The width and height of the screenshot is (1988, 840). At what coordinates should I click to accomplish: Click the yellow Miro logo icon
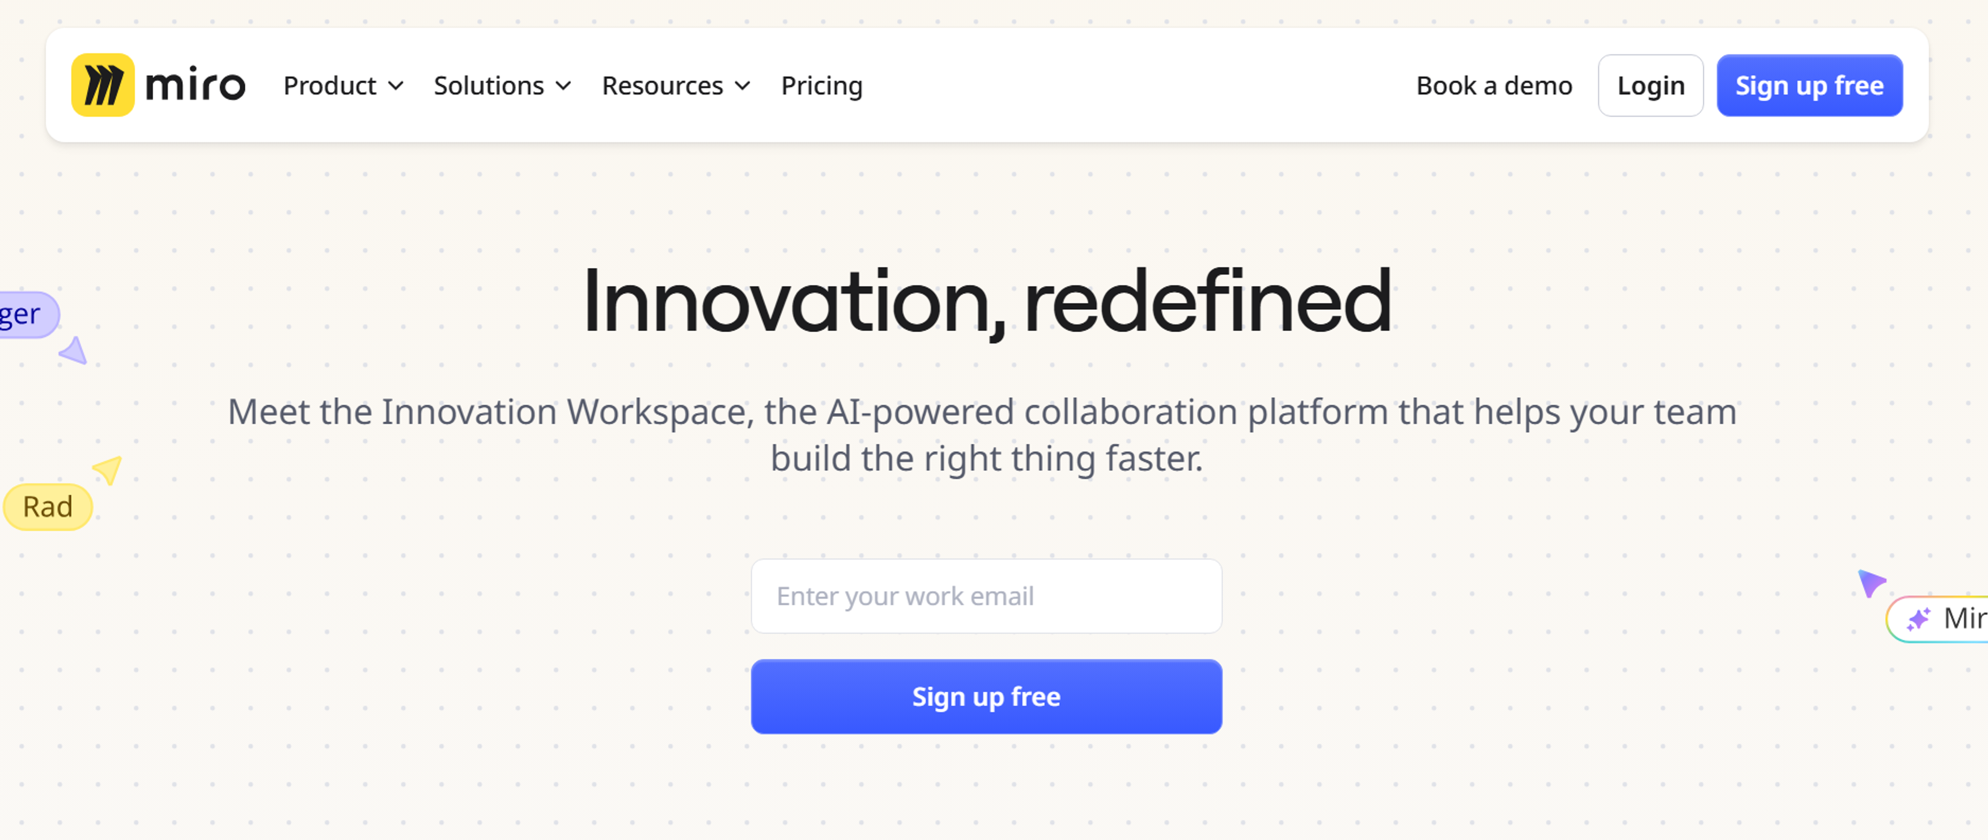click(x=103, y=85)
